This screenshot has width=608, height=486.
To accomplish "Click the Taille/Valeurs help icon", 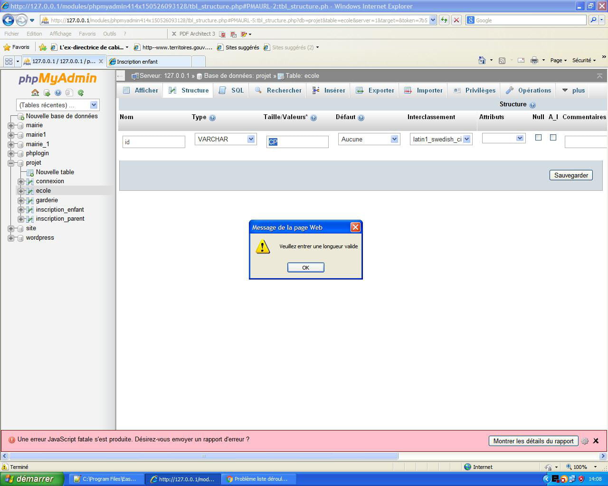I will pyautogui.click(x=313, y=118).
